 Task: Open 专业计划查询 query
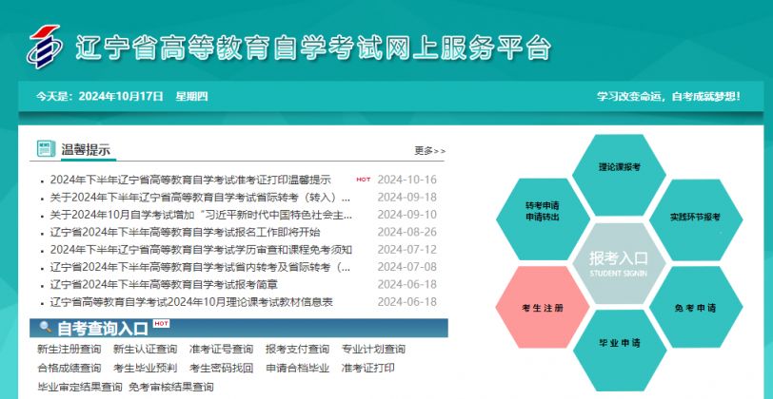373,350
